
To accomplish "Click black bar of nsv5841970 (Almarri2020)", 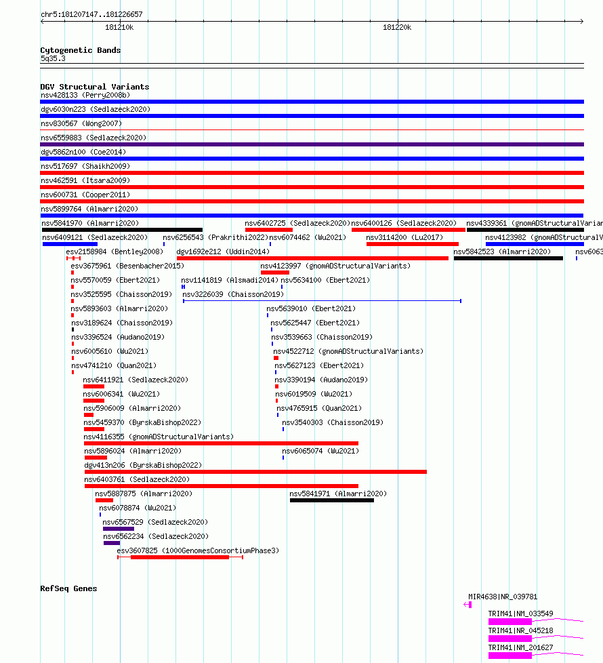I will 122,230.
